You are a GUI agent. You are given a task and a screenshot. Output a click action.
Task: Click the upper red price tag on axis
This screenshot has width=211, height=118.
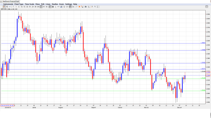coord(208,72)
